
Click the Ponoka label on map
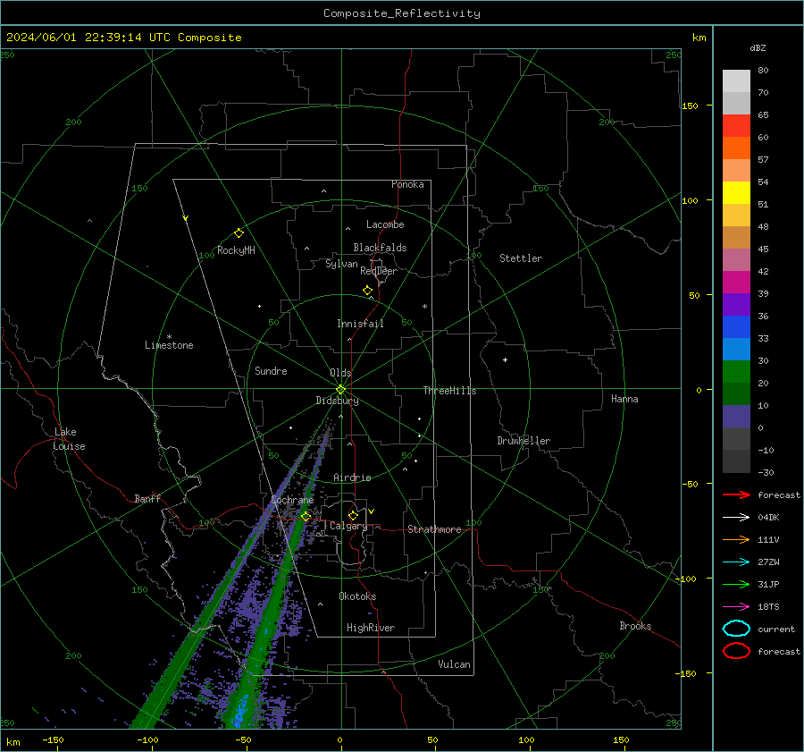coord(407,184)
